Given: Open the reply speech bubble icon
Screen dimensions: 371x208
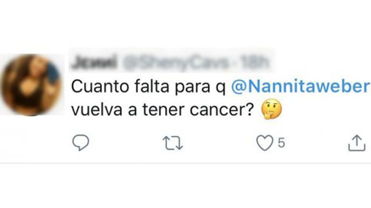Looking at the screenshot, I should tap(81, 142).
